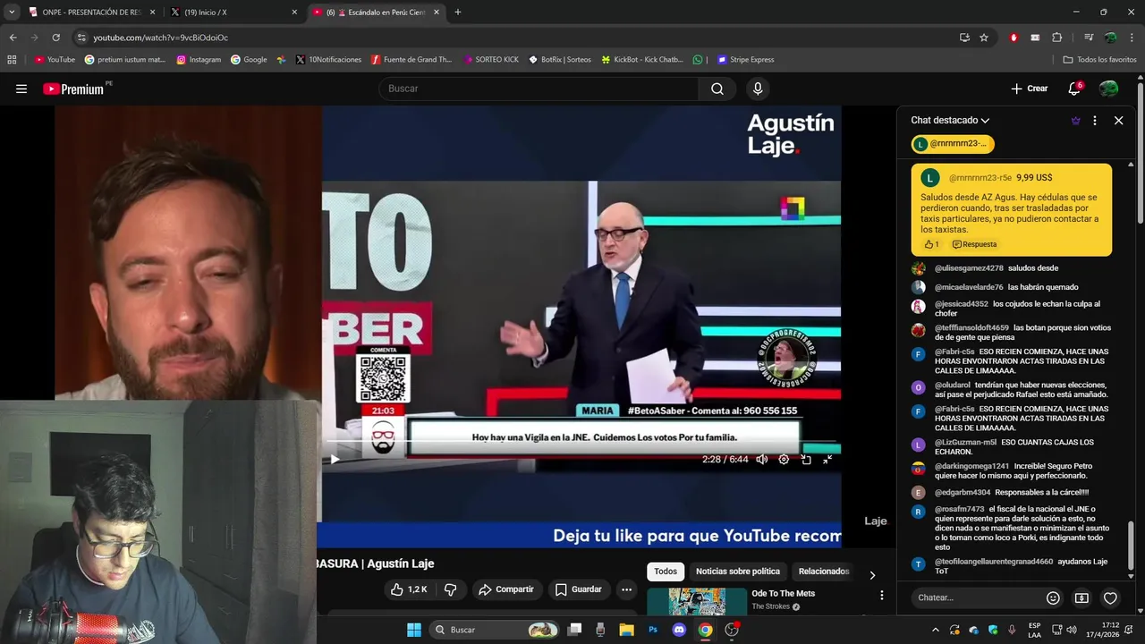Start voice search with the microphone icon
Viewport: 1145px width, 644px height.
pos(758,89)
